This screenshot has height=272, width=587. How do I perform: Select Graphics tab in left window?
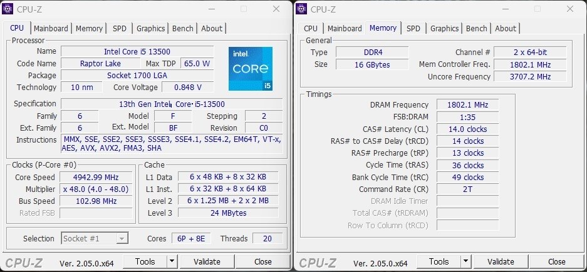[150, 28]
